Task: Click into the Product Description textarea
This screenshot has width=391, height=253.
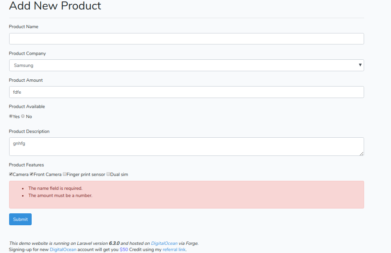Action: [186, 146]
